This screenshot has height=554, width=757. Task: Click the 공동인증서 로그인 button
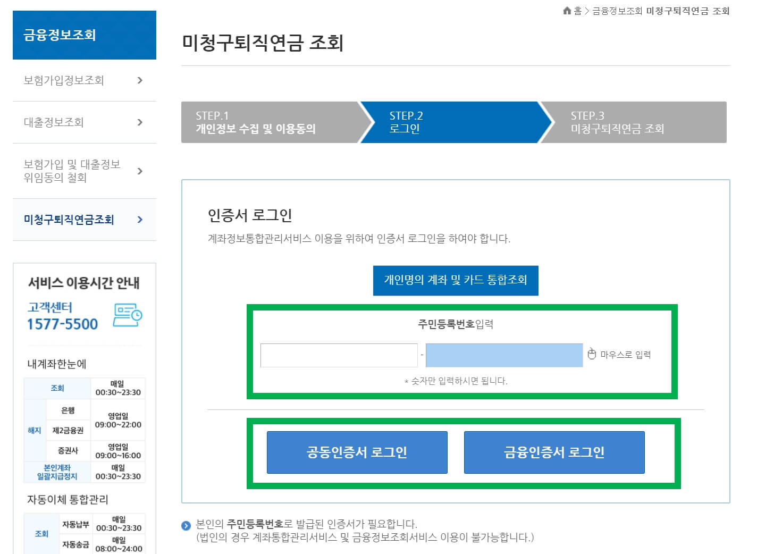click(x=357, y=452)
